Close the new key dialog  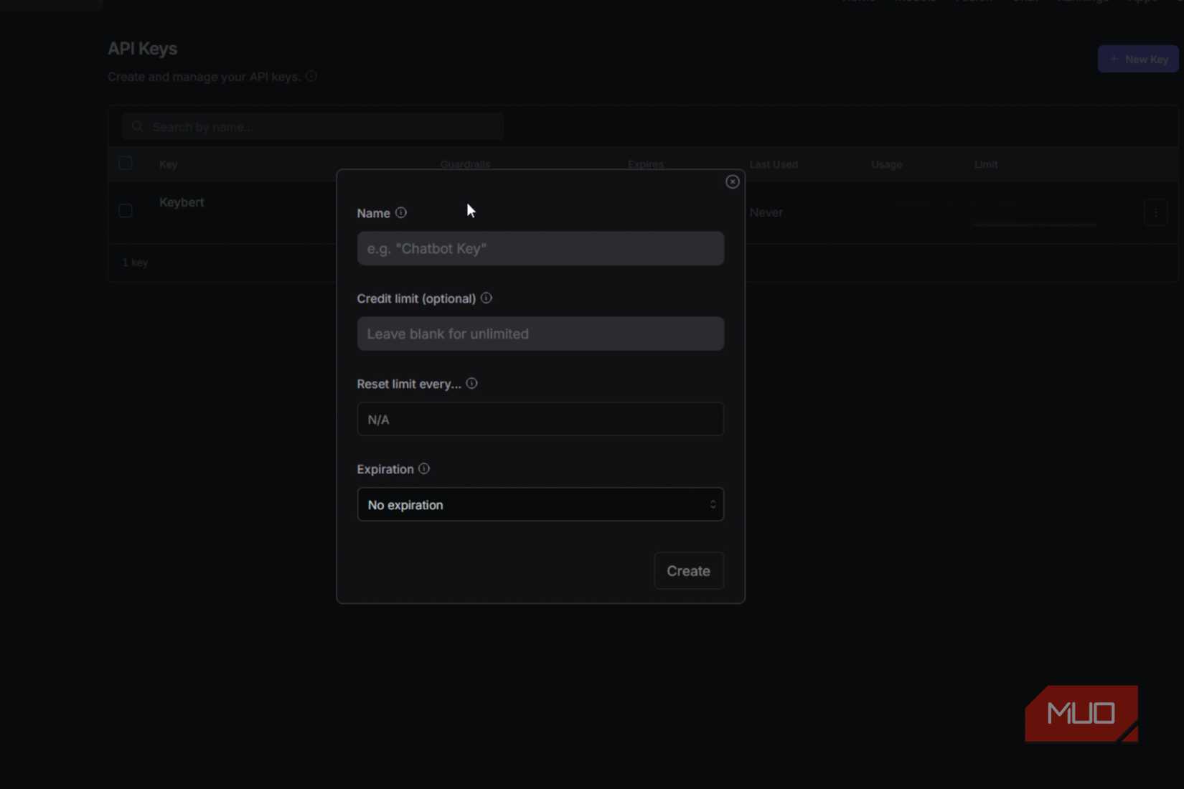click(732, 181)
